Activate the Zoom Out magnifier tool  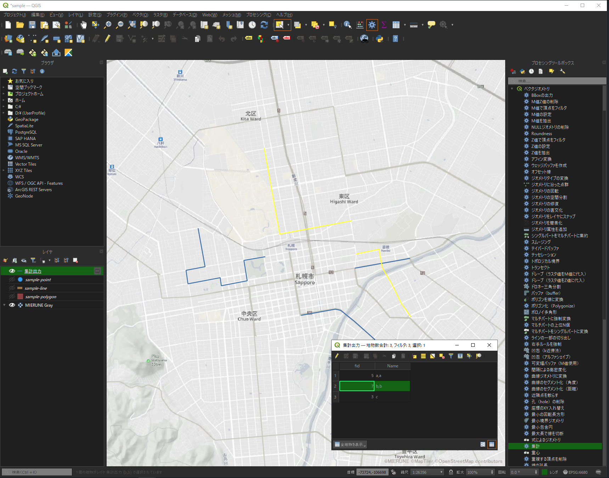(120, 25)
